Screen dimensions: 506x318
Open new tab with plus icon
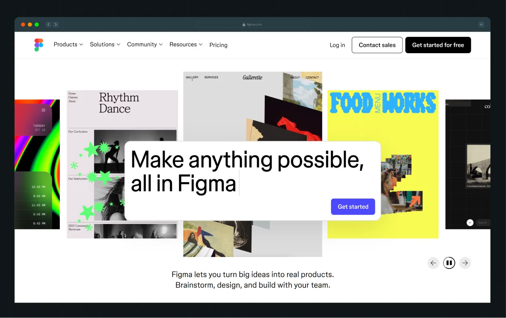(x=481, y=24)
